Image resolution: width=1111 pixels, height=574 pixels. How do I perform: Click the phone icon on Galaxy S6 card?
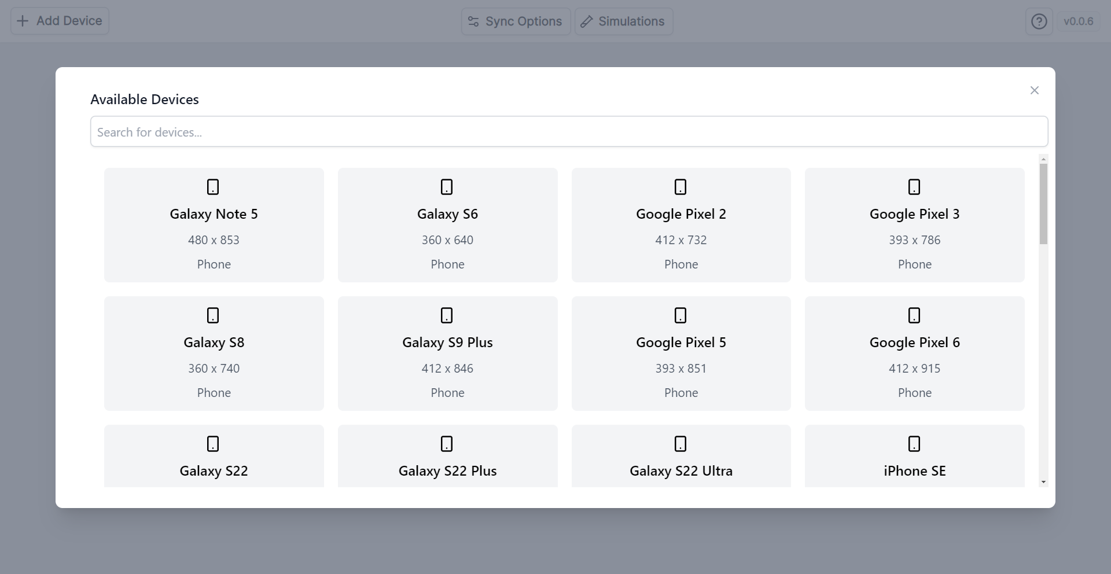[x=447, y=187]
